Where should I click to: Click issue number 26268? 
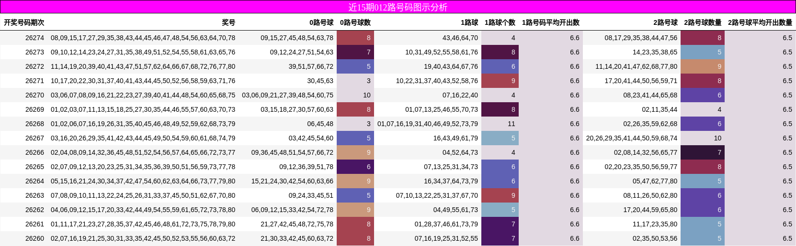coord(34,124)
